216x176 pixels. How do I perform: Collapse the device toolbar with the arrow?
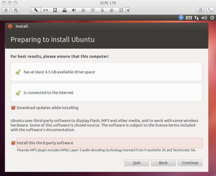[128, 10]
